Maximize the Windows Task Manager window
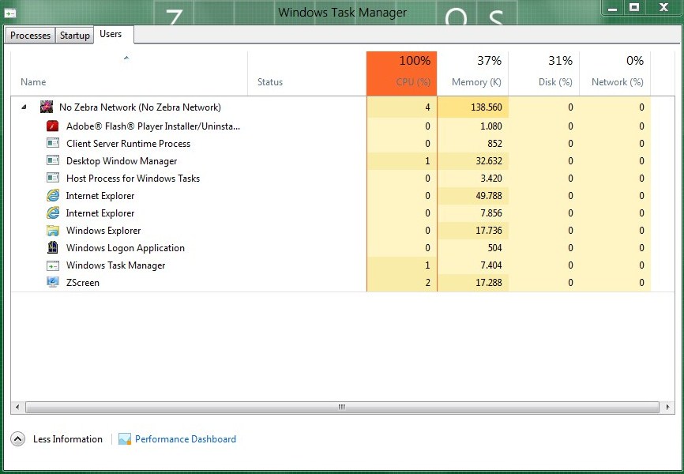The width and height of the screenshot is (684, 474). (634, 7)
